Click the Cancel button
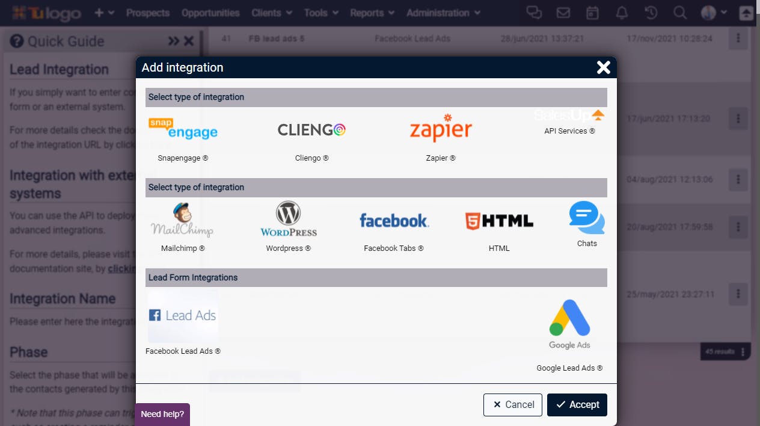The height and width of the screenshot is (426, 760). tap(513, 405)
